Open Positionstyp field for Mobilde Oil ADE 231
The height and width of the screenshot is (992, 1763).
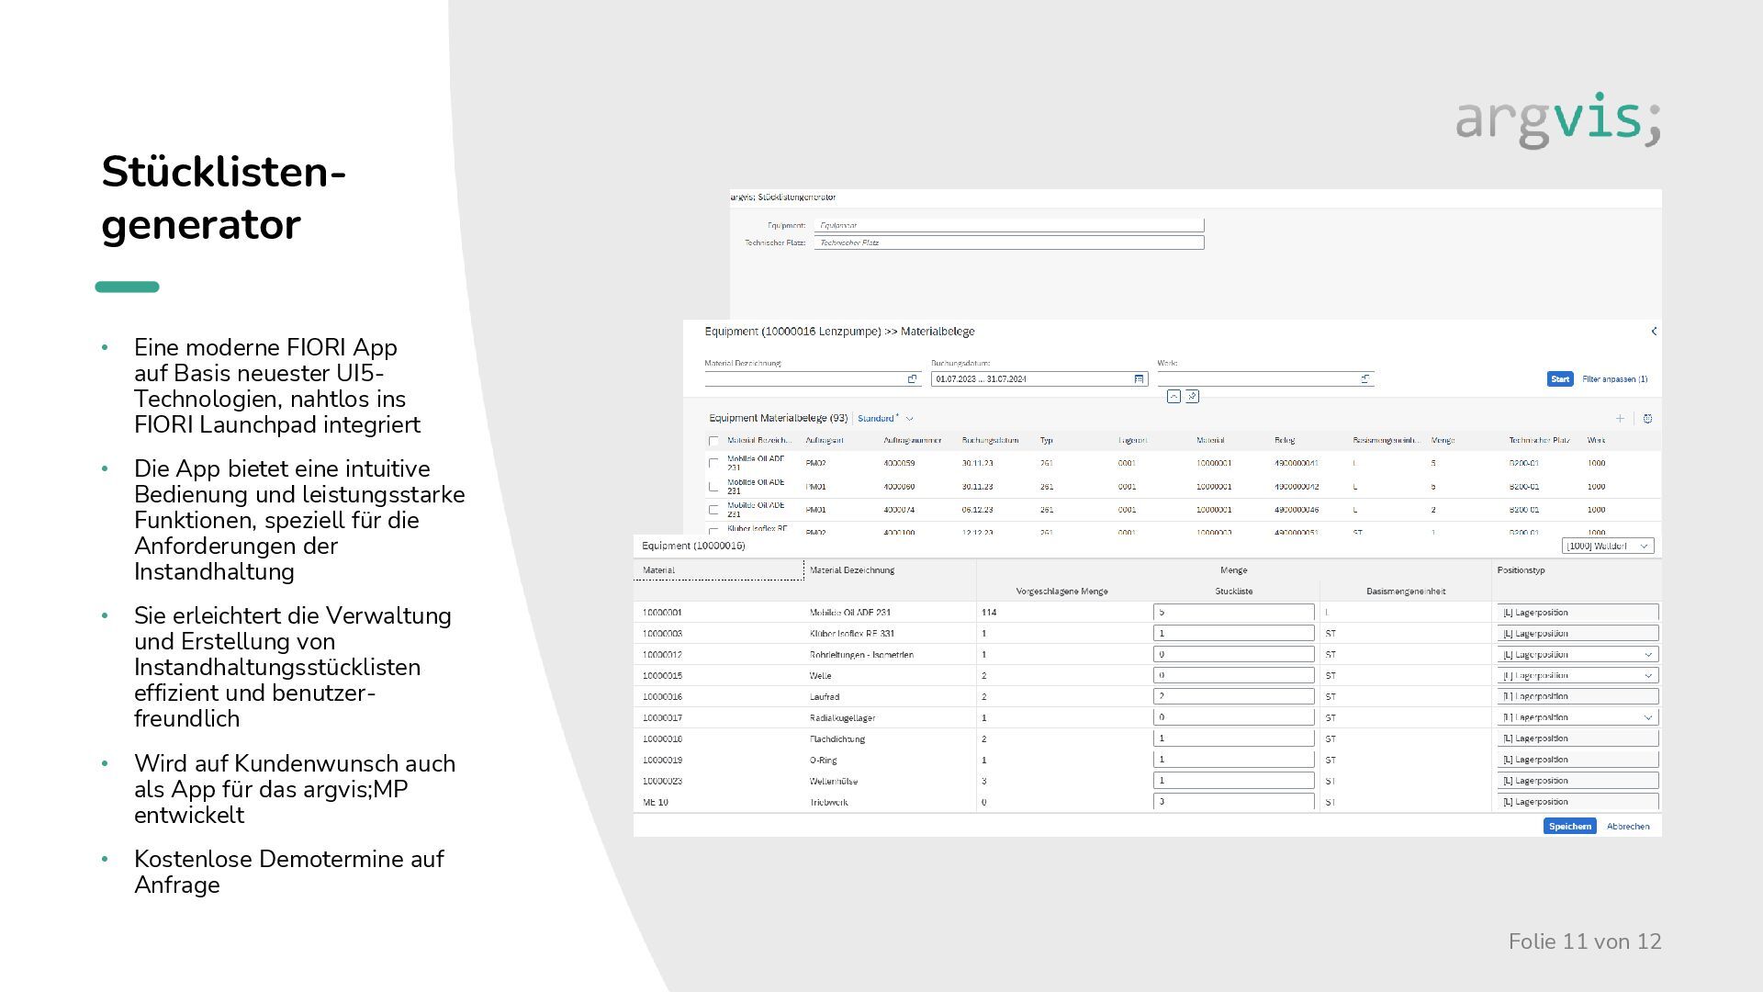tap(1578, 613)
